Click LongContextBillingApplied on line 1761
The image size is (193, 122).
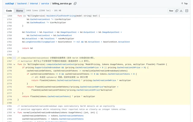[x=40, y=42]
